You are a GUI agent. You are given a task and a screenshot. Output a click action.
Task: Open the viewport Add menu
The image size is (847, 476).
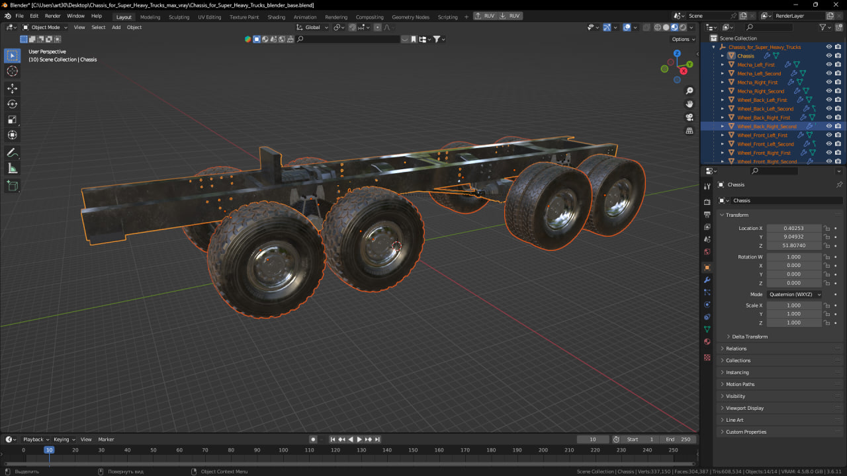116,27
